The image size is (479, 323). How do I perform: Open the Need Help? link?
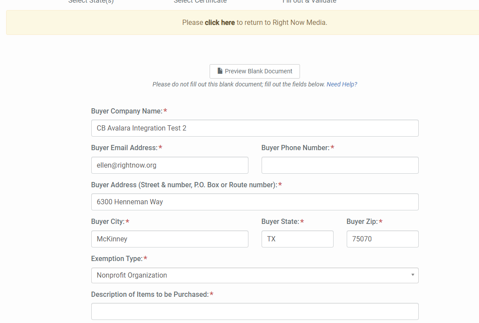pos(341,84)
